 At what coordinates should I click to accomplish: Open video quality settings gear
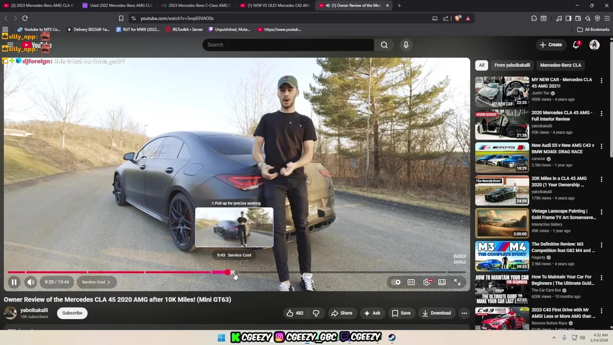[427, 282]
